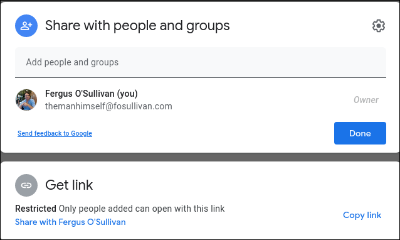Click the blue add-person icon

coord(26,26)
